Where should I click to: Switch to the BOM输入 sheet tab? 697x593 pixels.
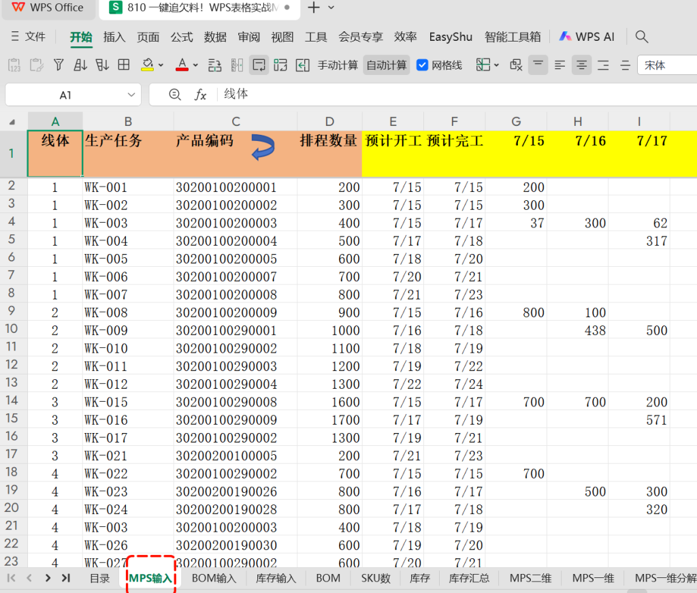coord(214,578)
